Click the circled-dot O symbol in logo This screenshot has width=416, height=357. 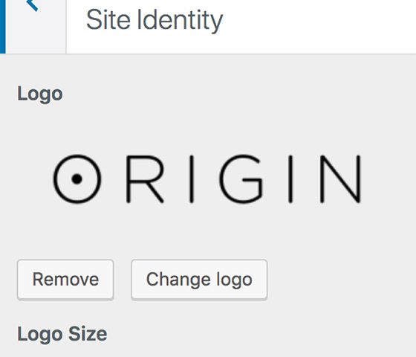click(77, 178)
